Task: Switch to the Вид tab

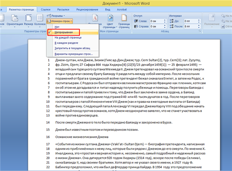Action: coord(107,10)
